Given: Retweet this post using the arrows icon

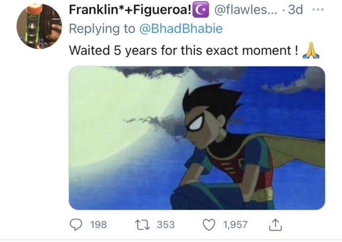Looking at the screenshot, I should pos(142,225).
